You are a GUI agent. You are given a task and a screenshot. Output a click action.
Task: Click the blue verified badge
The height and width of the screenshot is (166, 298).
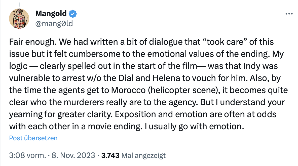(73, 14)
